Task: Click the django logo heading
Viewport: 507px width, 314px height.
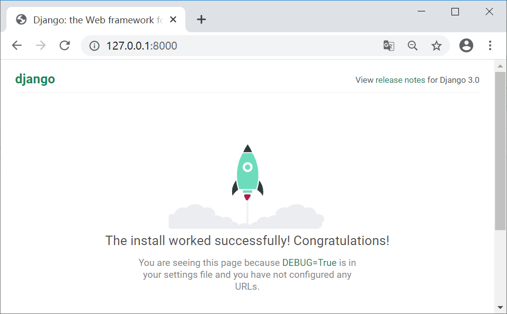Action: coord(35,79)
